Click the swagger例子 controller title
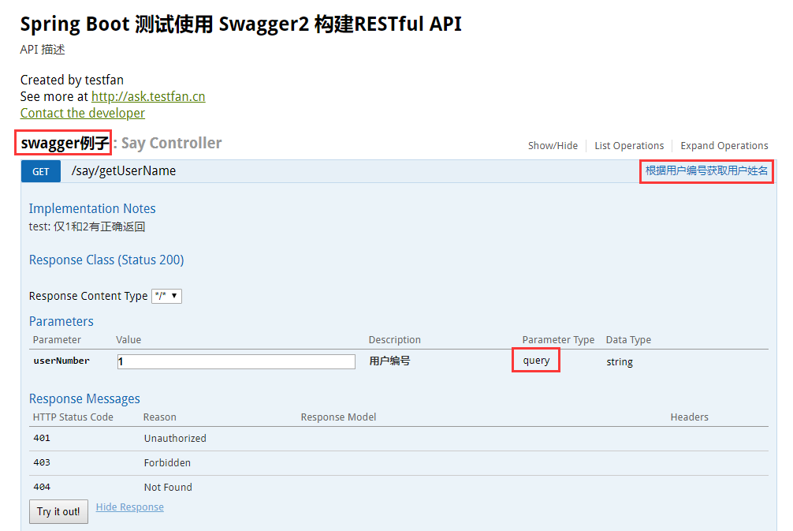This screenshot has width=793, height=531. coord(65,143)
